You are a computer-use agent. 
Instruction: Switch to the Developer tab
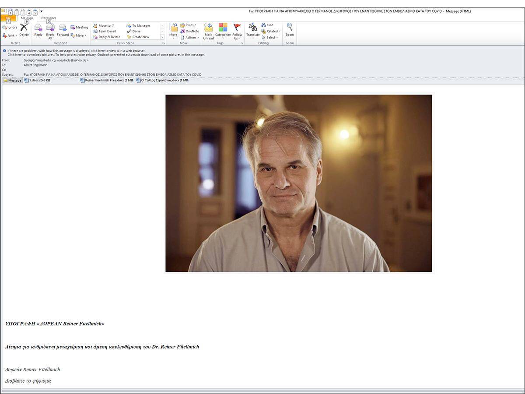[49, 18]
